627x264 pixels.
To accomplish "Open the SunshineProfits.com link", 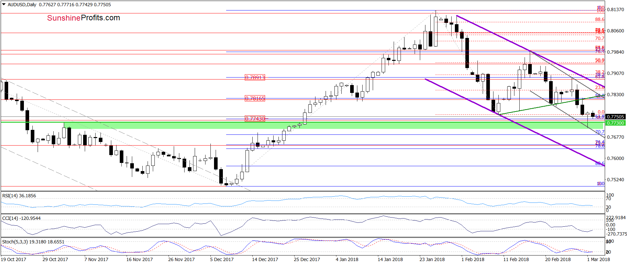I will click(83, 18).
